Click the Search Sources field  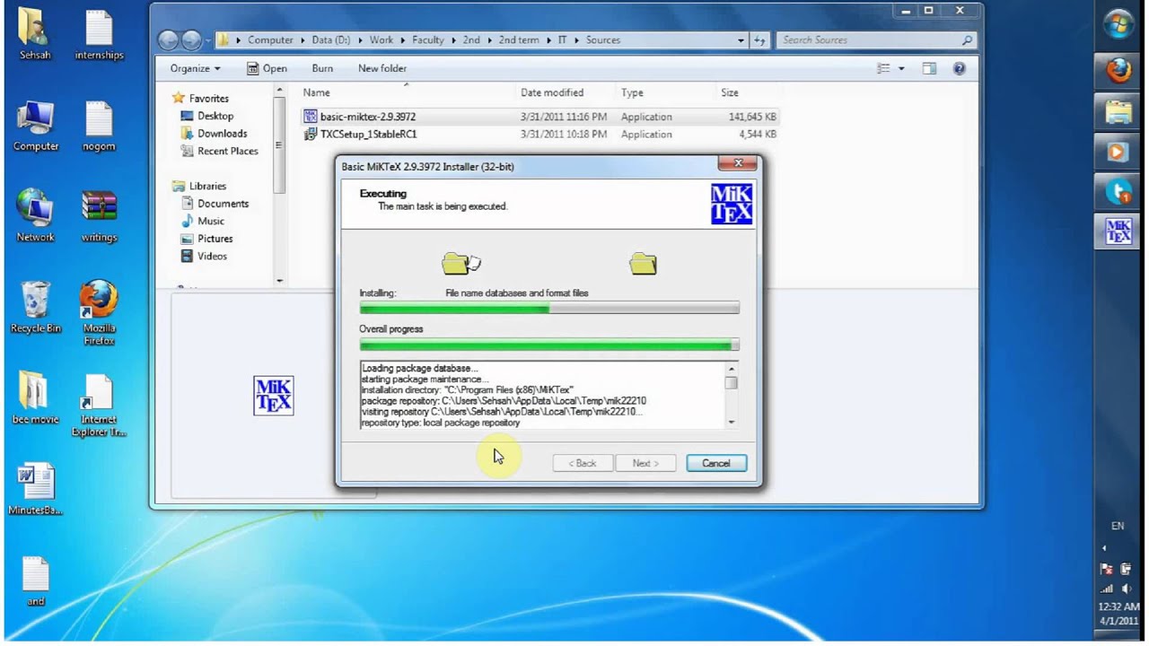pyautogui.click(x=876, y=40)
